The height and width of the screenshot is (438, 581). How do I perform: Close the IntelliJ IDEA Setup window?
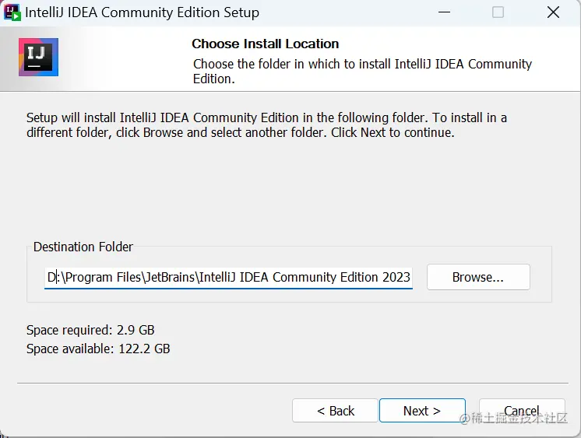553,12
